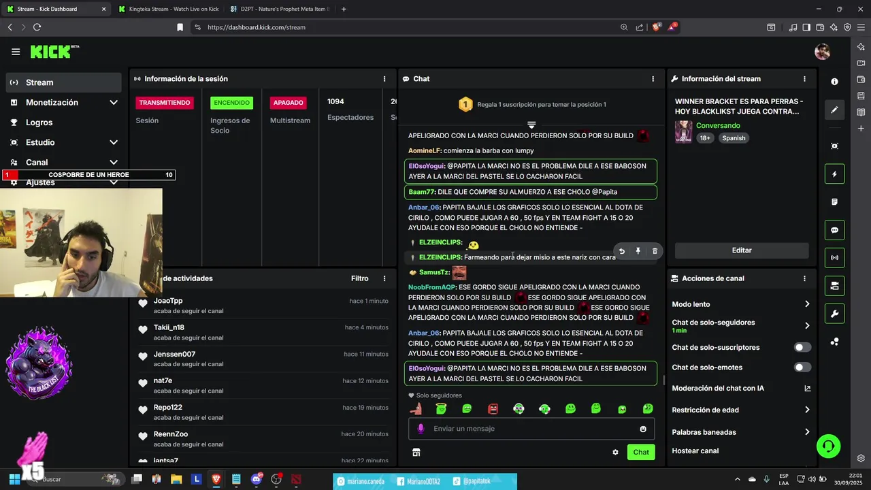Click username AomineLF in chat
This screenshot has height=490, width=871.
click(x=425, y=150)
